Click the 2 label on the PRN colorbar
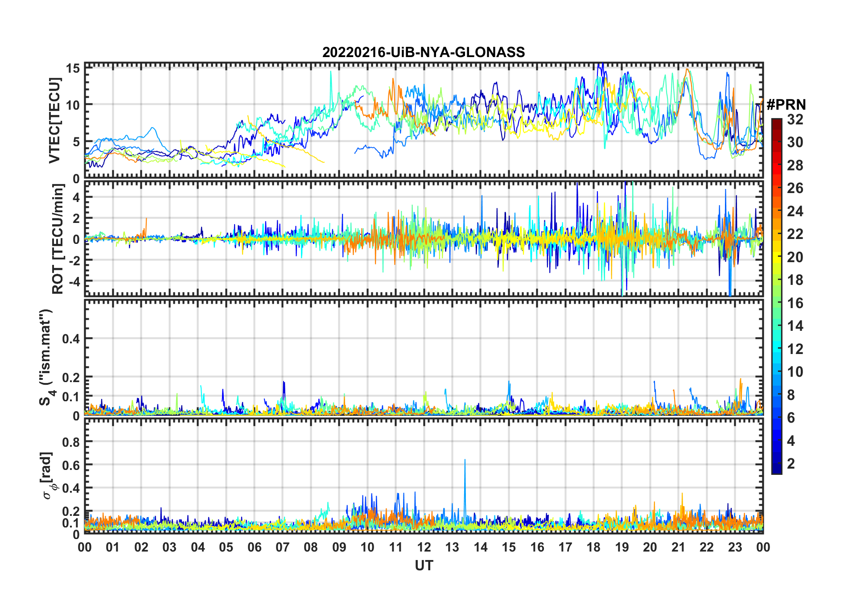Screen dimensions: 848x593 tap(791, 464)
